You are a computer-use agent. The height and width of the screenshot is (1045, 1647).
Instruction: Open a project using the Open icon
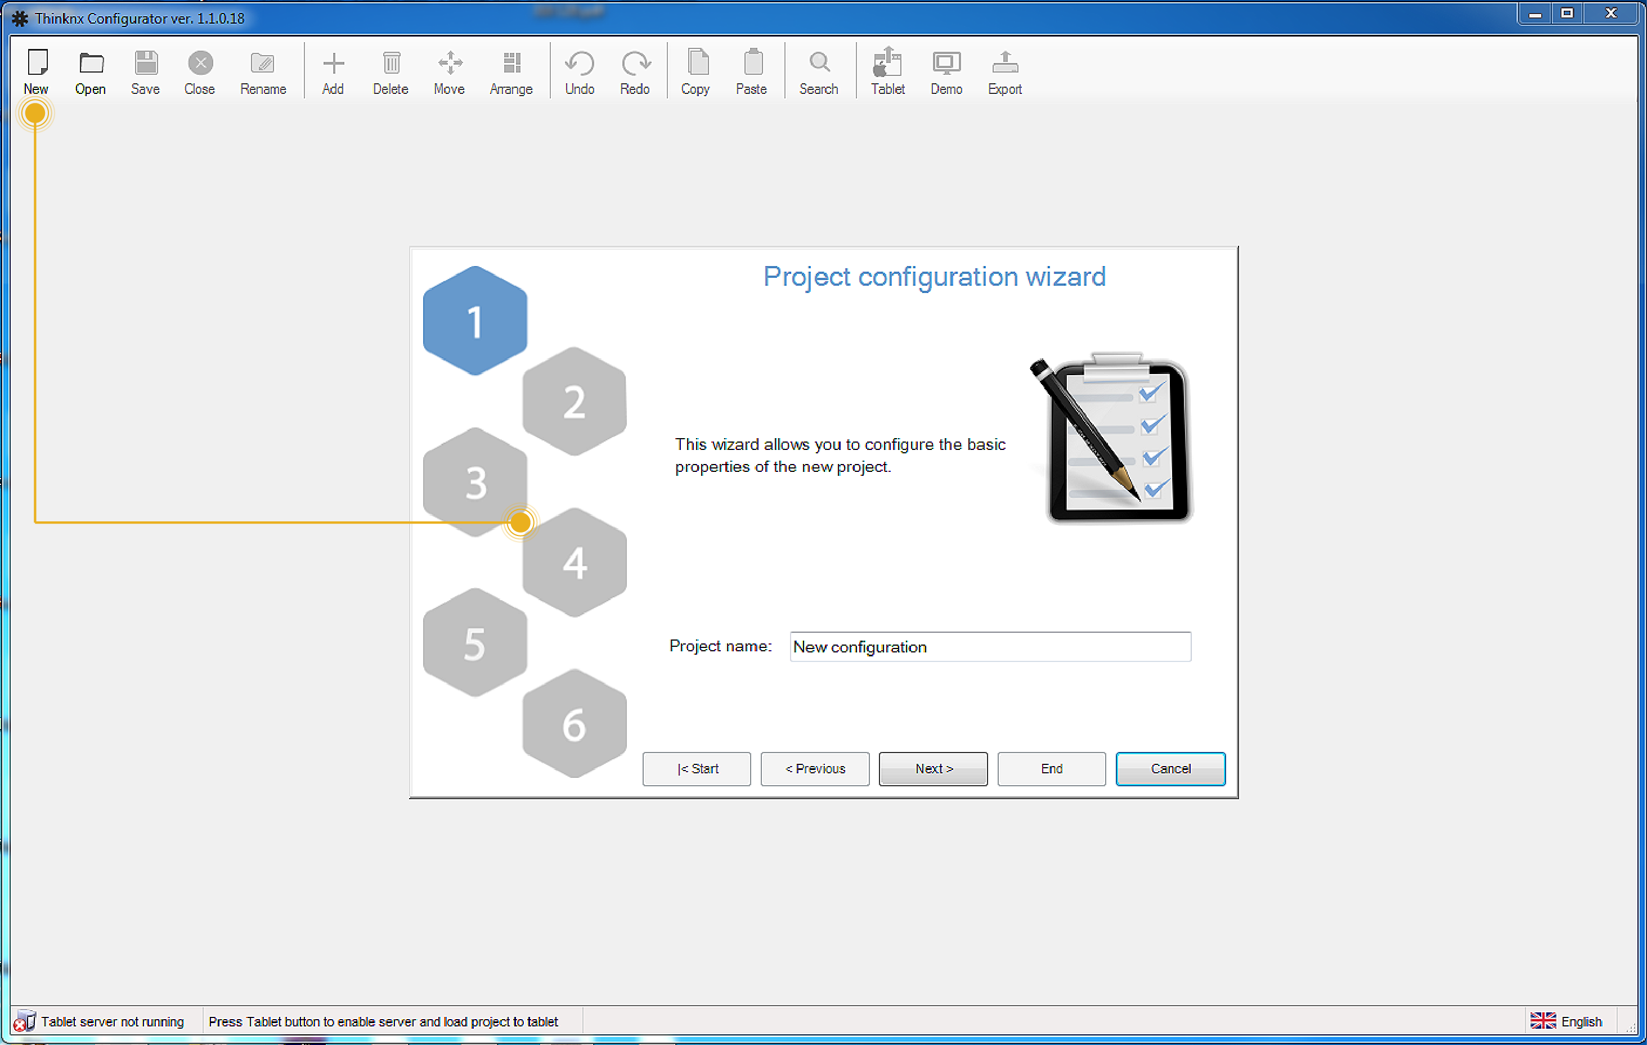click(x=90, y=64)
